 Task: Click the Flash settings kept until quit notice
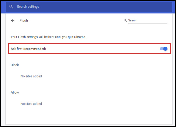(x=48, y=37)
